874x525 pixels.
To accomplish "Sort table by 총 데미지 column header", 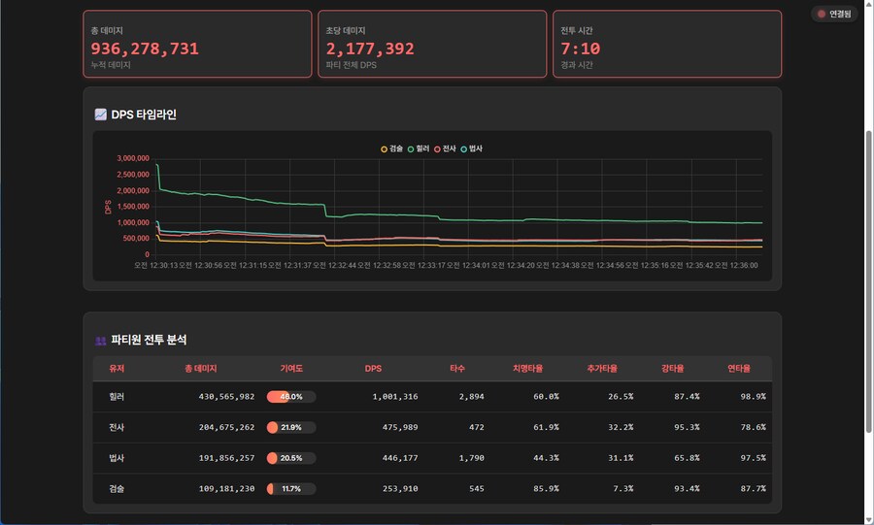I will click(200, 369).
